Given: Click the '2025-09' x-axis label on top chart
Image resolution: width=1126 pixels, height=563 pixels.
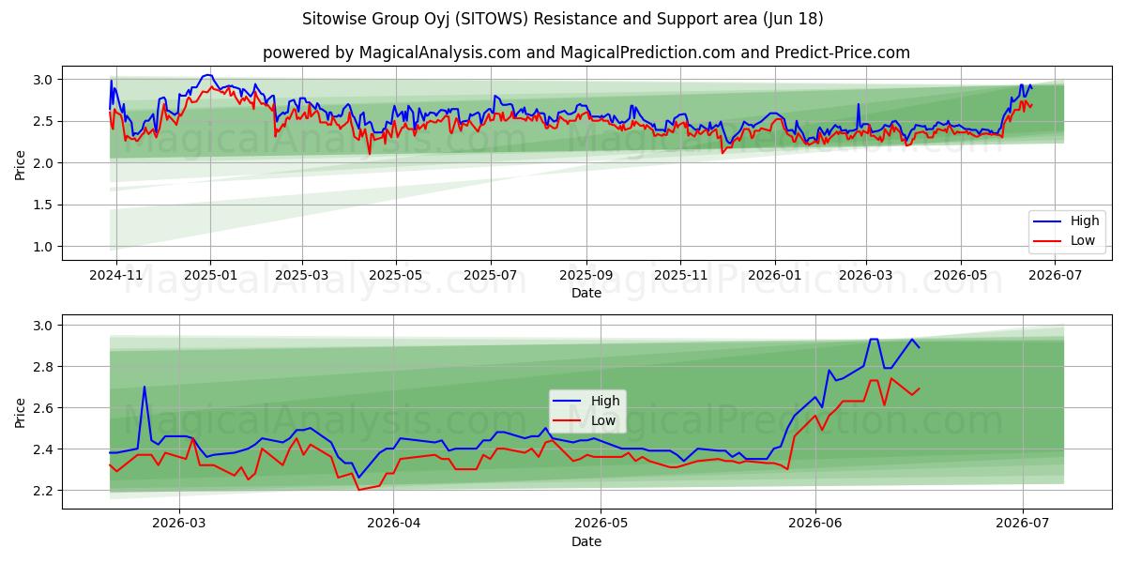Looking at the screenshot, I should (x=586, y=276).
